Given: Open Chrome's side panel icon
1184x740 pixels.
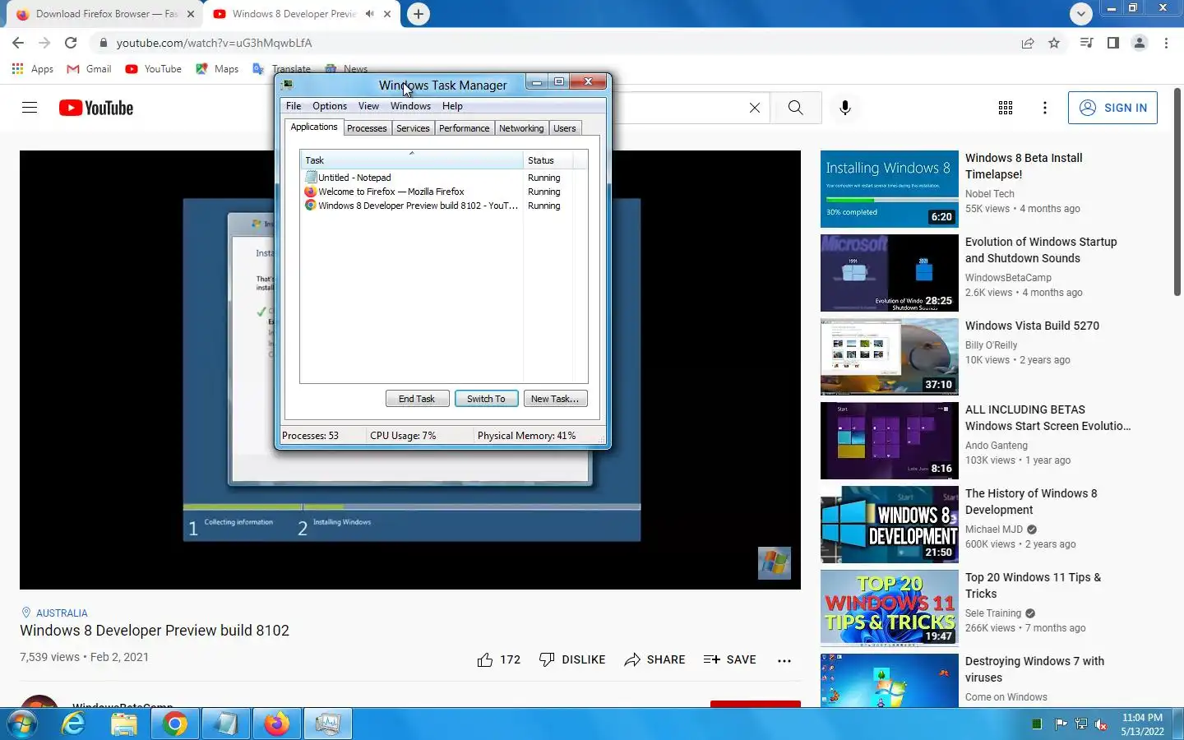Looking at the screenshot, I should point(1112,43).
